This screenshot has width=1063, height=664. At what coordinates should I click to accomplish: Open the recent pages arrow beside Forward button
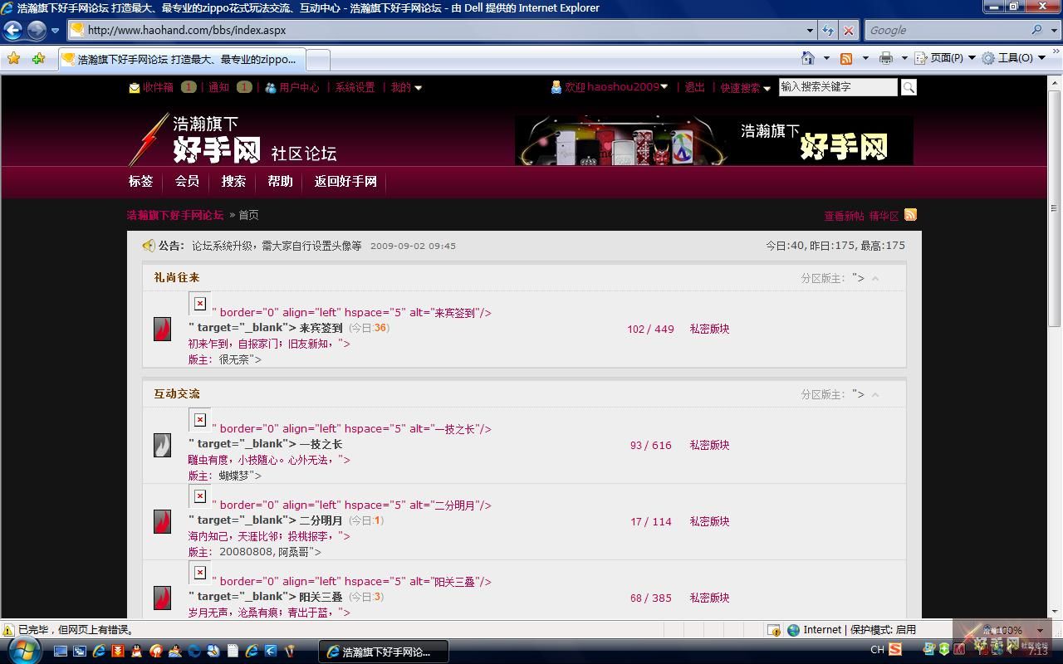coord(56,30)
